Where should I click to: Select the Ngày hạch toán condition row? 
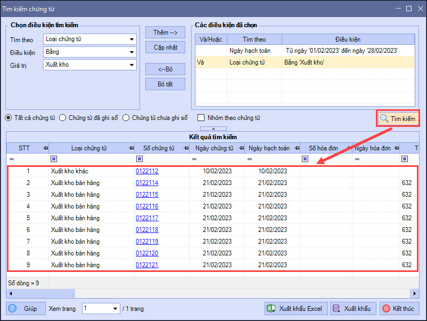point(304,50)
